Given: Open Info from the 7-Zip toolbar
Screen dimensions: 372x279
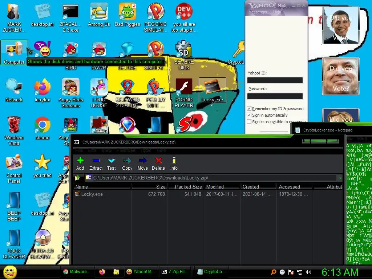Looking at the screenshot, I should pos(174,164).
